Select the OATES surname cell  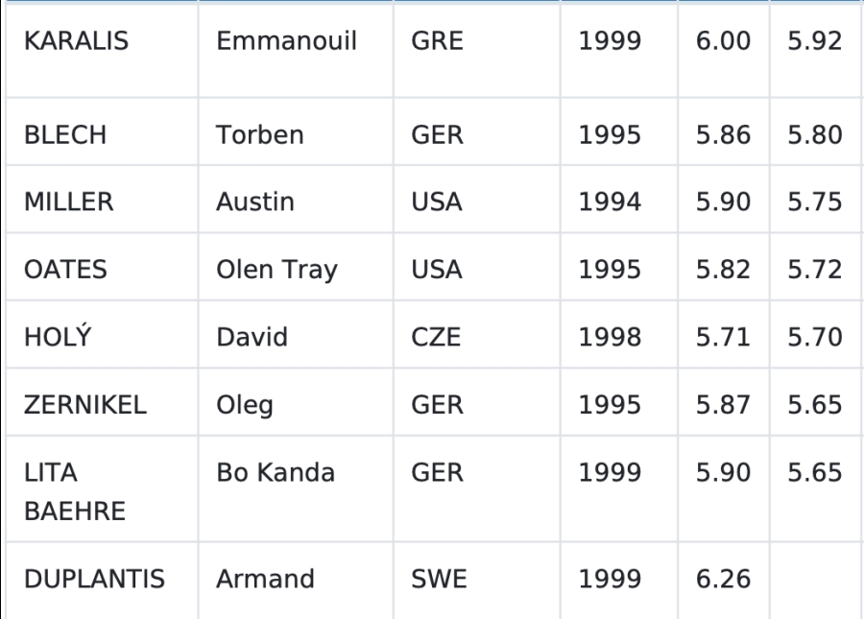click(65, 270)
